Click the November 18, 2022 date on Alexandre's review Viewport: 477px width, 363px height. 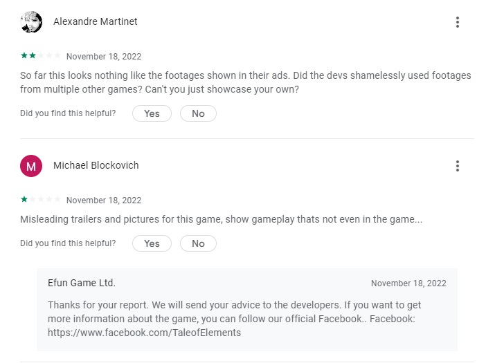[x=104, y=57]
